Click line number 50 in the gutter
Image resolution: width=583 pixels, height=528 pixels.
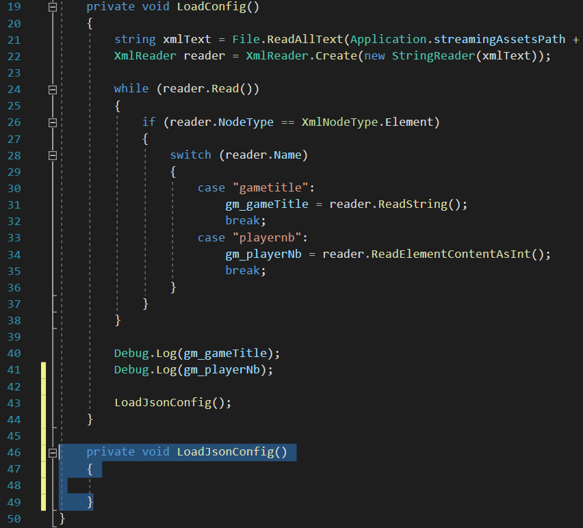coord(14,518)
